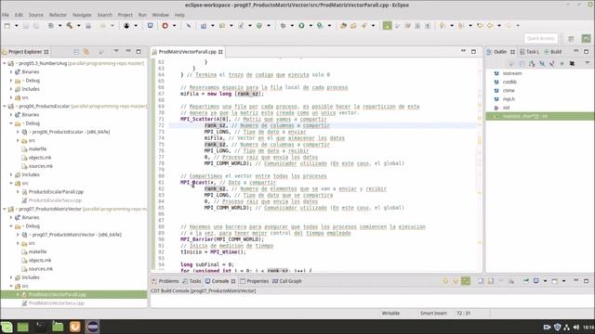Viewport: 595px width, 334px height.
Task: Switch to the Call Graph tab
Action: (287, 281)
